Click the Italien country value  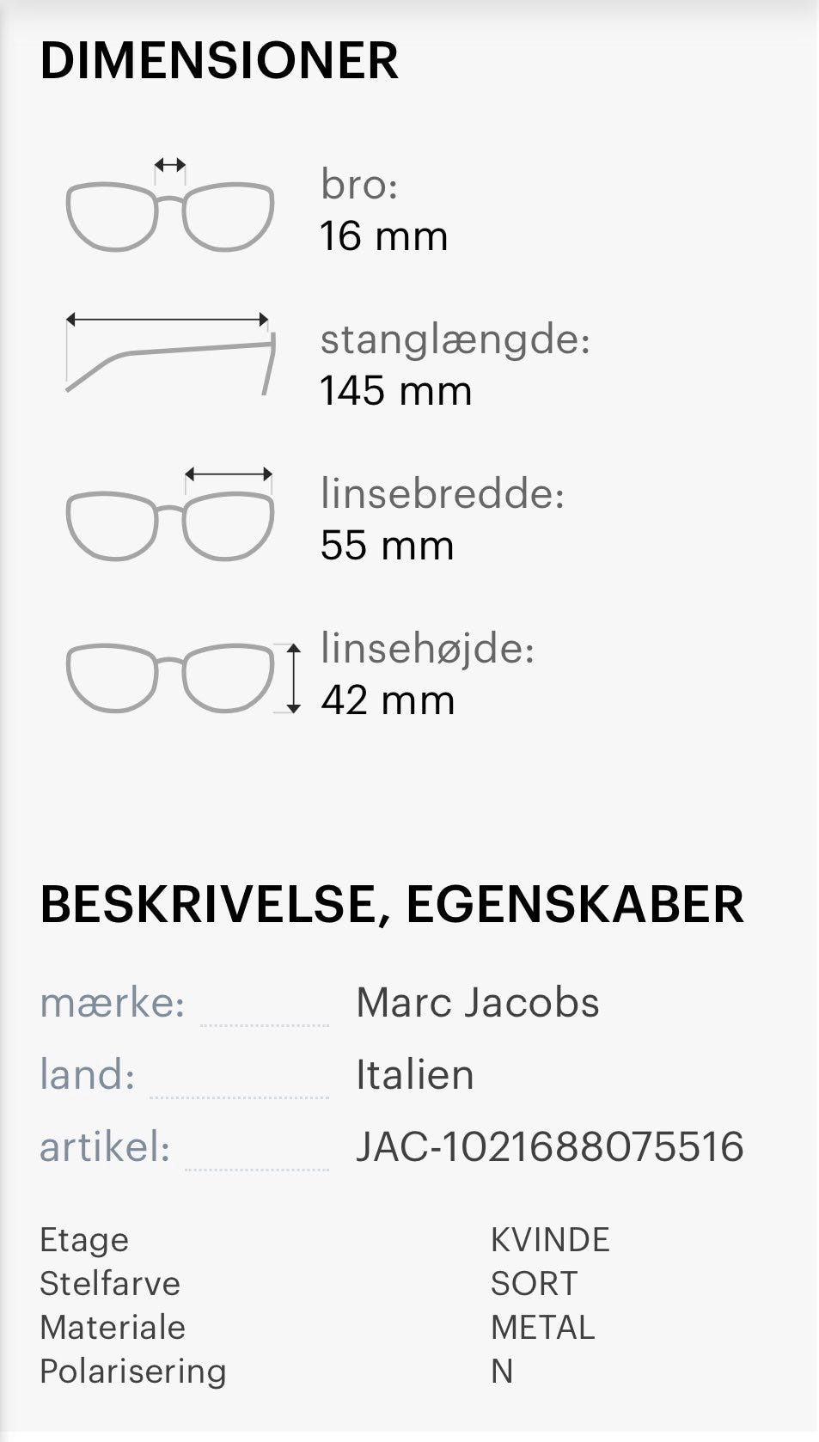click(x=415, y=1075)
